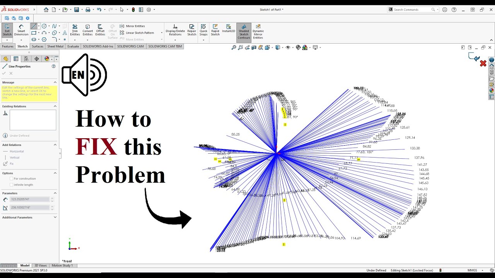495x278 pixels.
Task: Open the Linear Sketch Pattern dropdown arrow
Action: click(162, 33)
